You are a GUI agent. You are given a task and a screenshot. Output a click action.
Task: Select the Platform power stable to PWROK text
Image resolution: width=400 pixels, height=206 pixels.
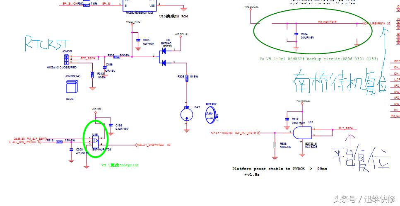click(280, 169)
